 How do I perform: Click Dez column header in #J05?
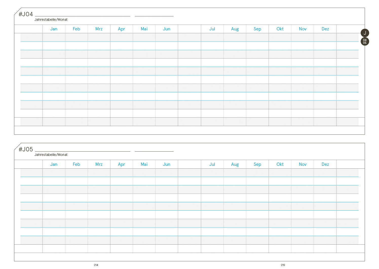pyautogui.click(x=325, y=164)
